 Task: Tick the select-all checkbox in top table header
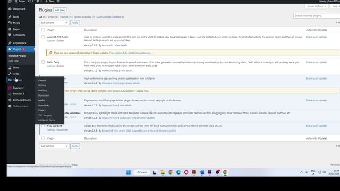click(43, 30)
